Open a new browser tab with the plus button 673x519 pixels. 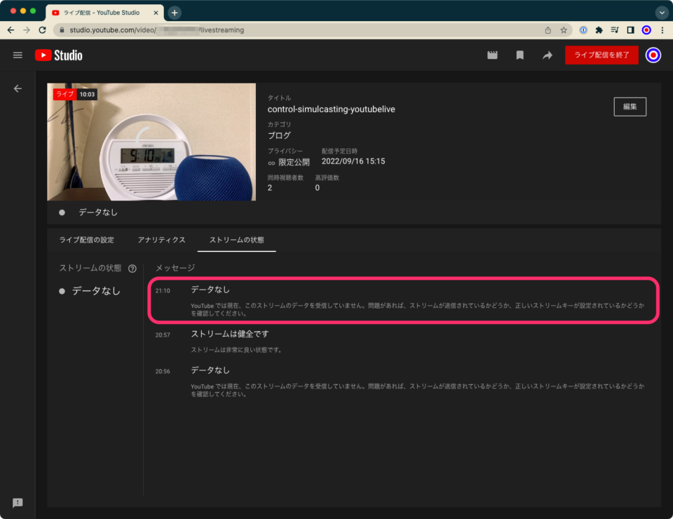174,12
